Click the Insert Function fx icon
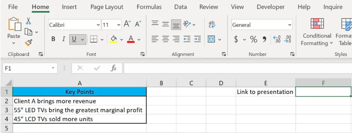352x133 pixels. [114, 68]
